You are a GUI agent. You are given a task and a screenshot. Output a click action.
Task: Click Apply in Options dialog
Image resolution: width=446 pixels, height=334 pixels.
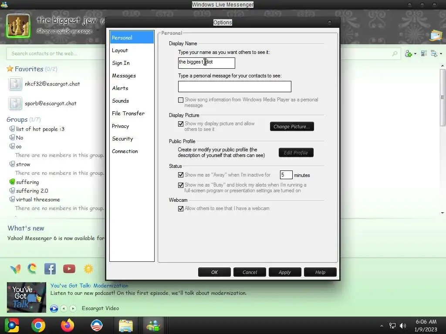(x=285, y=272)
